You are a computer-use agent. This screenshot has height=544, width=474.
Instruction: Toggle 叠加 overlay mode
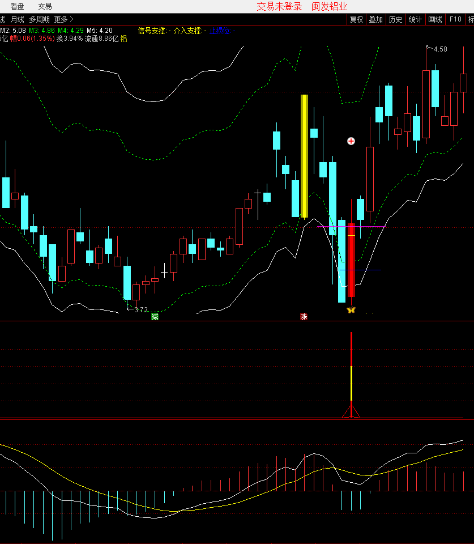pos(375,19)
